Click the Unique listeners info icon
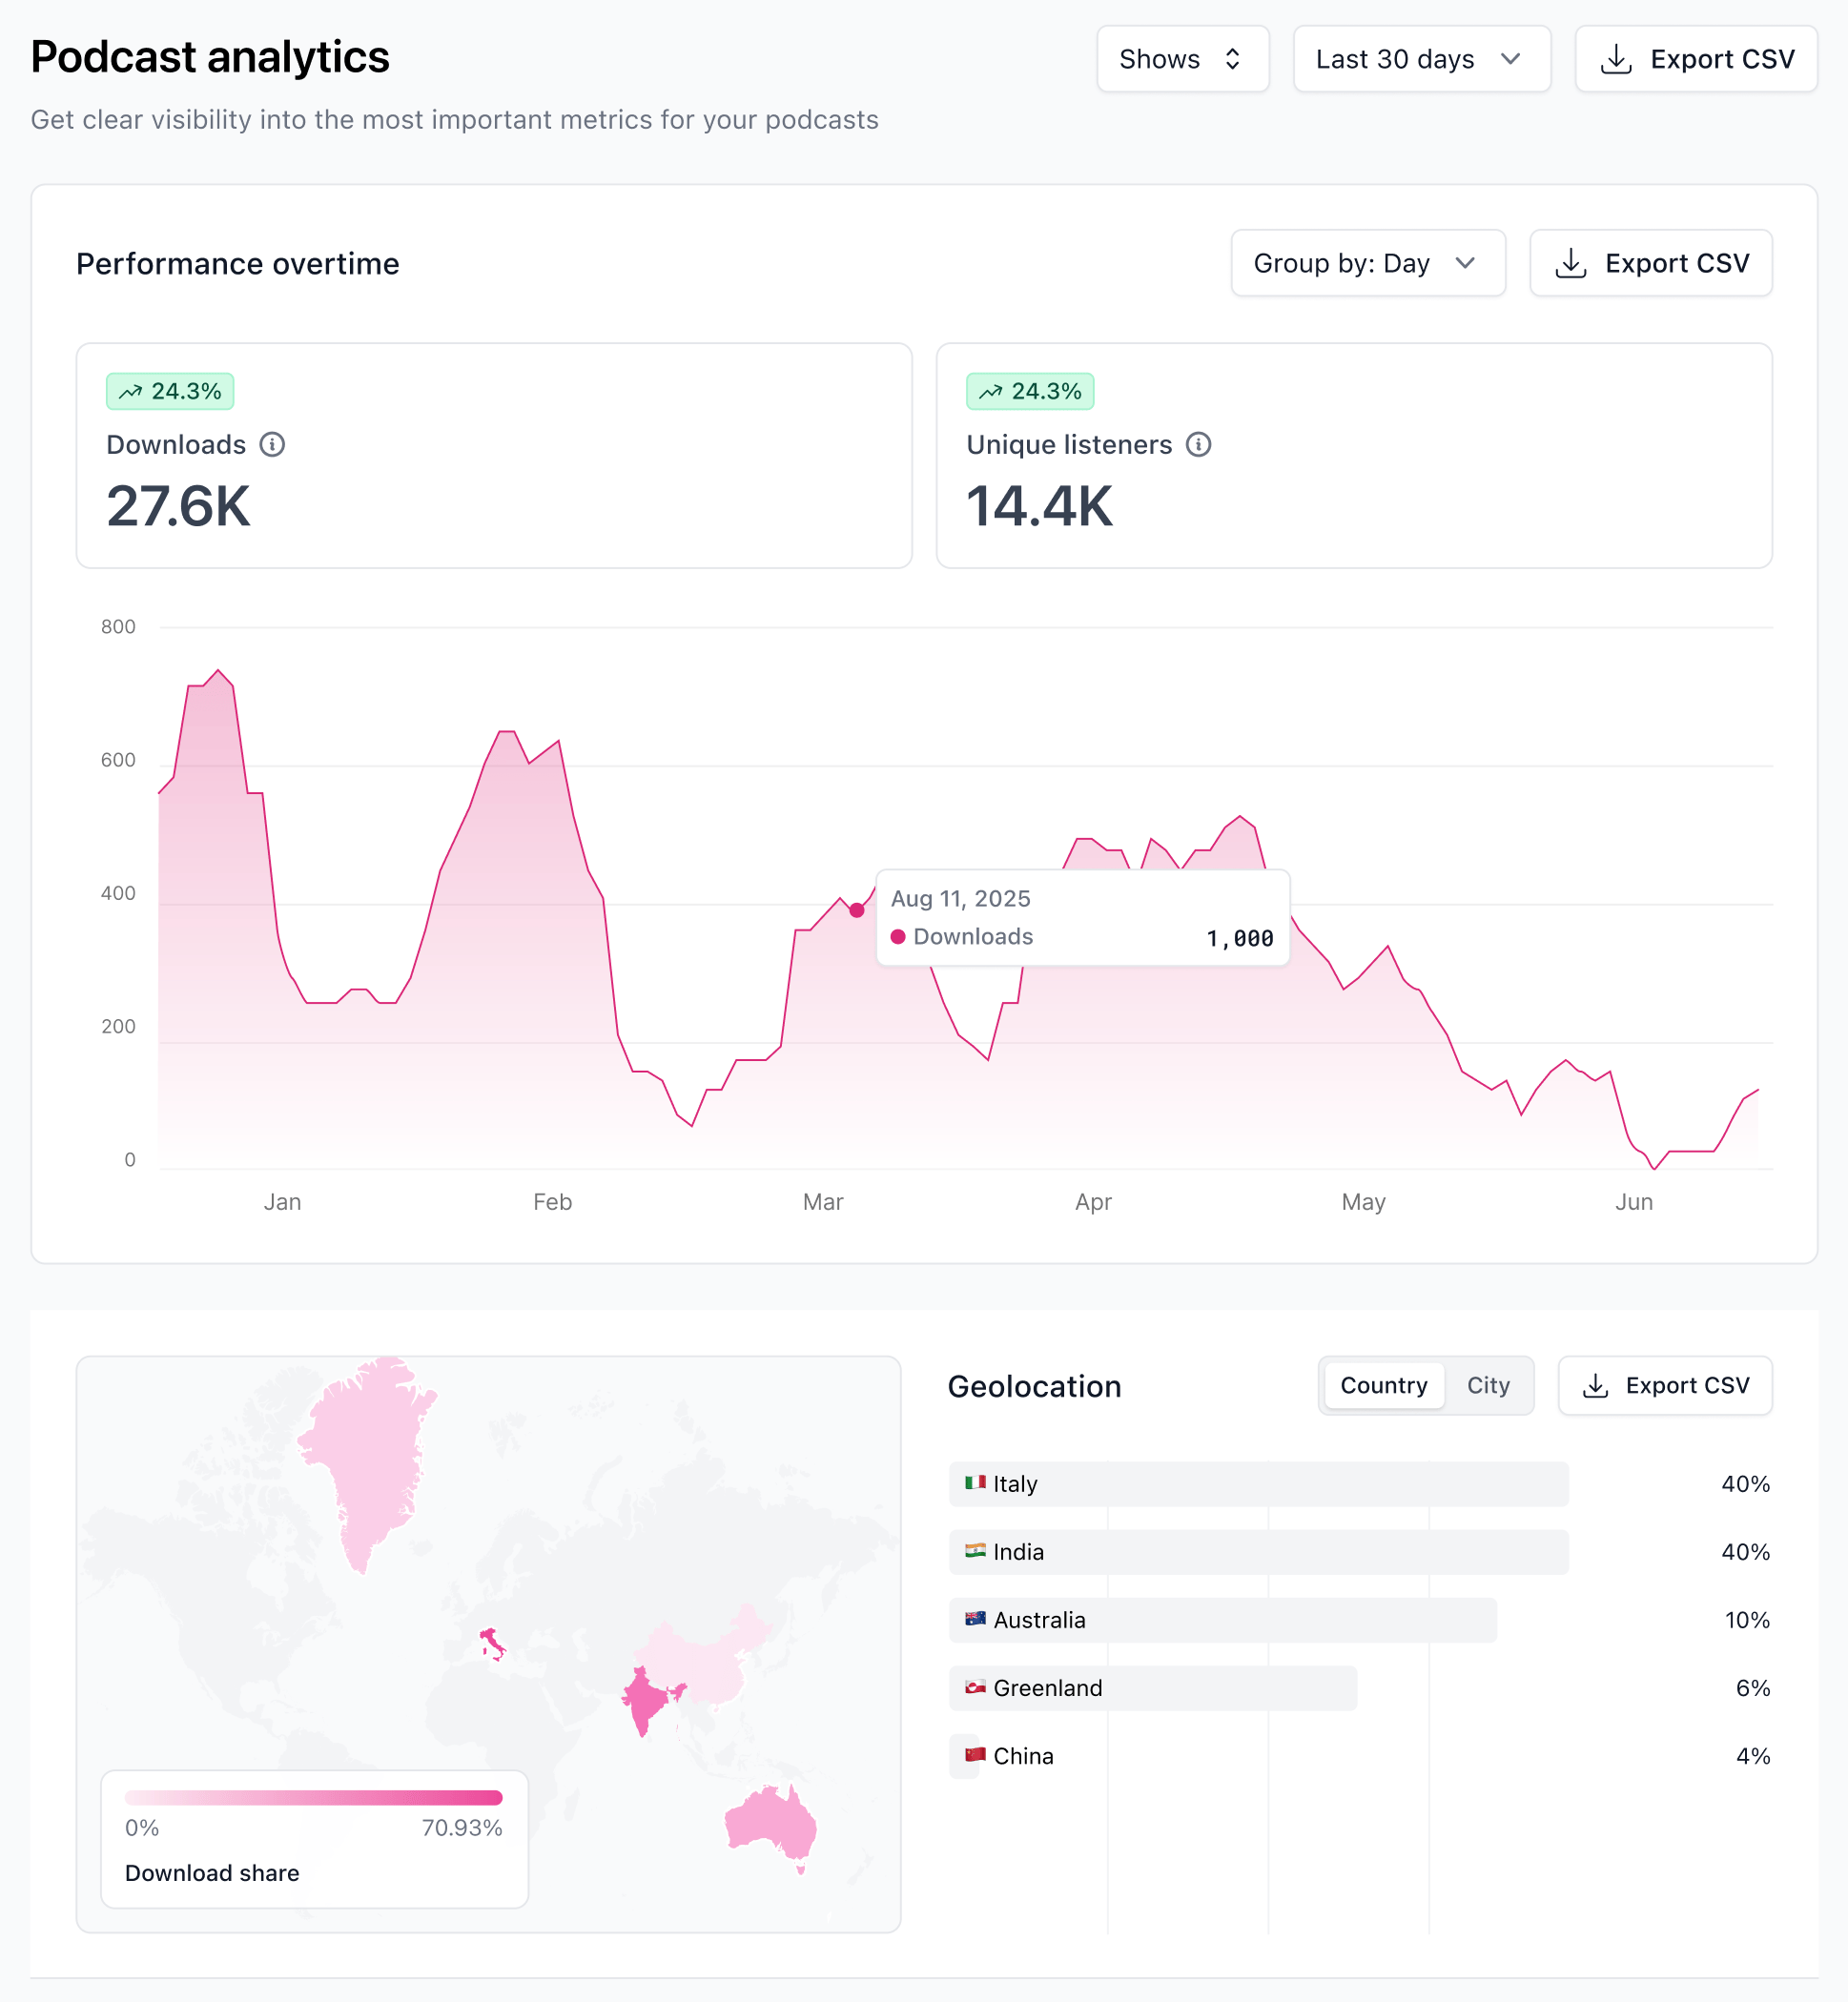Screen dimensions: 1848x2002 click(1198, 445)
